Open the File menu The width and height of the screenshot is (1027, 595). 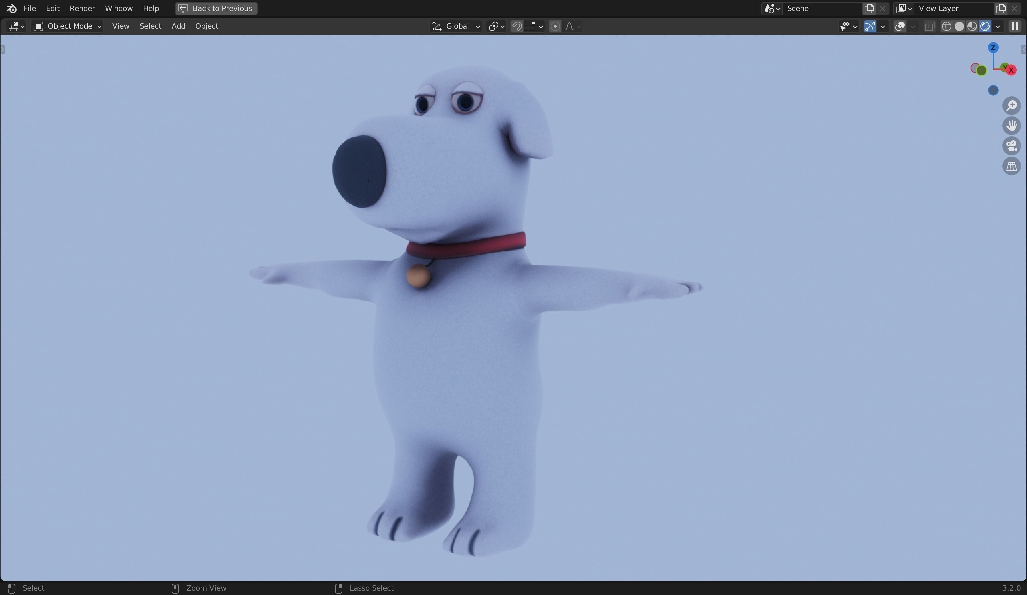click(30, 8)
